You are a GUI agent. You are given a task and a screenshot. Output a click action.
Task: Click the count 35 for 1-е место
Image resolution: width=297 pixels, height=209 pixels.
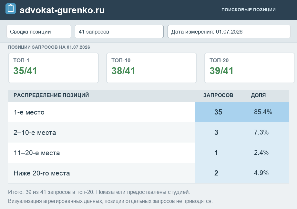point(218,112)
